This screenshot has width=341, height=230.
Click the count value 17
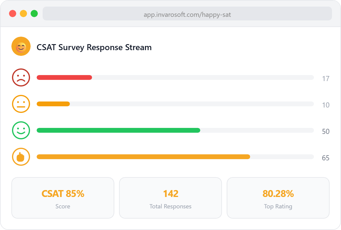pyautogui.click(x=326, y=79)
